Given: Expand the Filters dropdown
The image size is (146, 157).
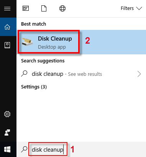Looking at the screenshot, I should click(x=131, y=8).
